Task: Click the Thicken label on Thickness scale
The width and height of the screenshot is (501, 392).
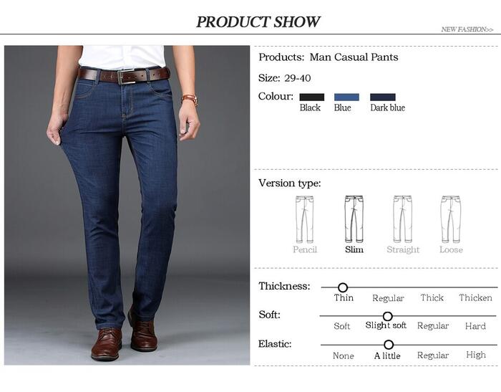Action: point(475,298)
